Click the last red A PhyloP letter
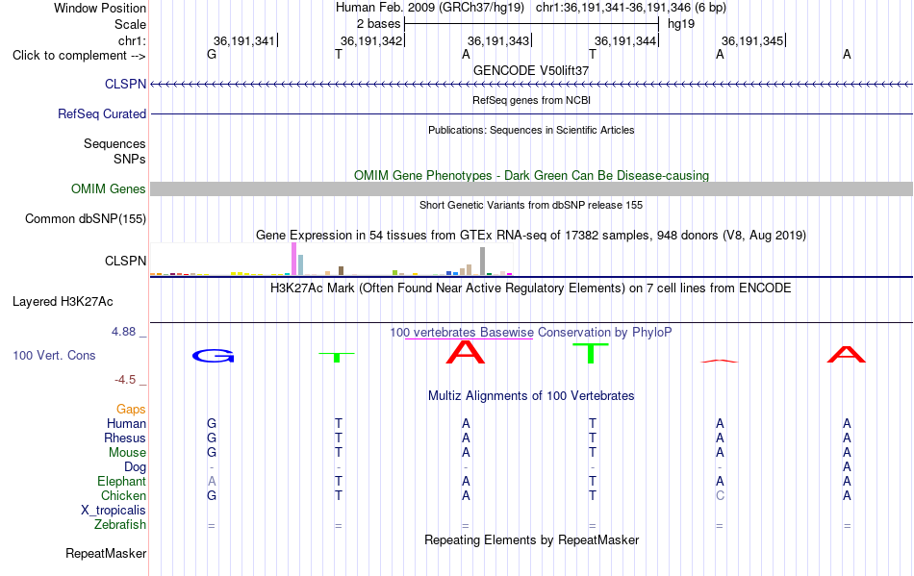914x576 pixels. [x=847, y=354]
